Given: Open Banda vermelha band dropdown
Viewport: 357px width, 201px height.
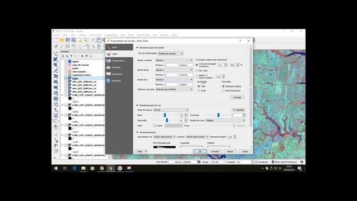Looking at the screenshot, I should [x=174, y=60].
